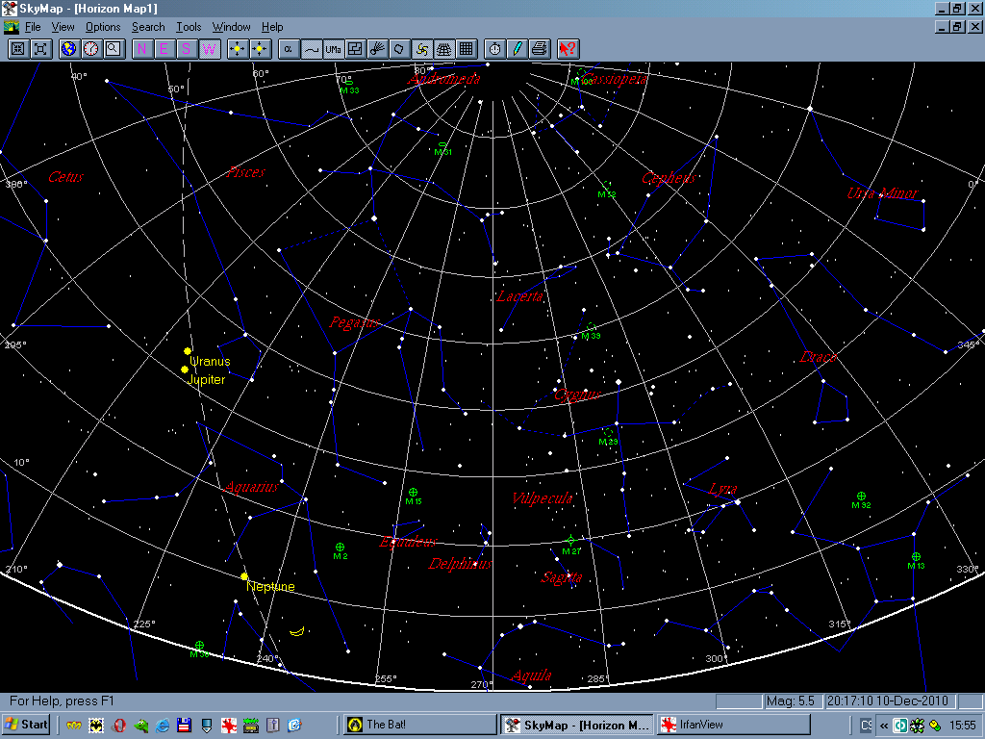Launch Opera from quick launch bar

point(118,726)
